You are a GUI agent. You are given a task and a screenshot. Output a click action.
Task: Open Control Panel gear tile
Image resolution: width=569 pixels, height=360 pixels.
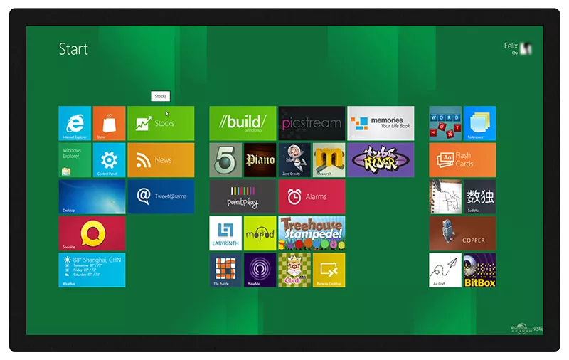pyautogui.click(x=109, y=160)
